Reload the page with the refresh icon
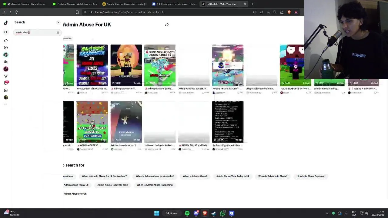Image resolution: width=388 pixels, height=218 pixels. (17, 12)
